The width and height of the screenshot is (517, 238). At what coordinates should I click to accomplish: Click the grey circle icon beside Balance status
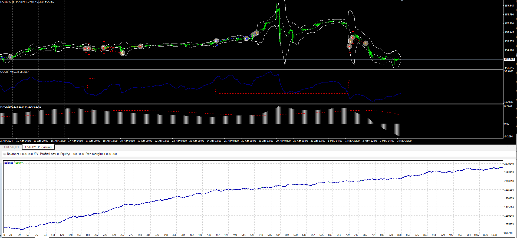5,154
